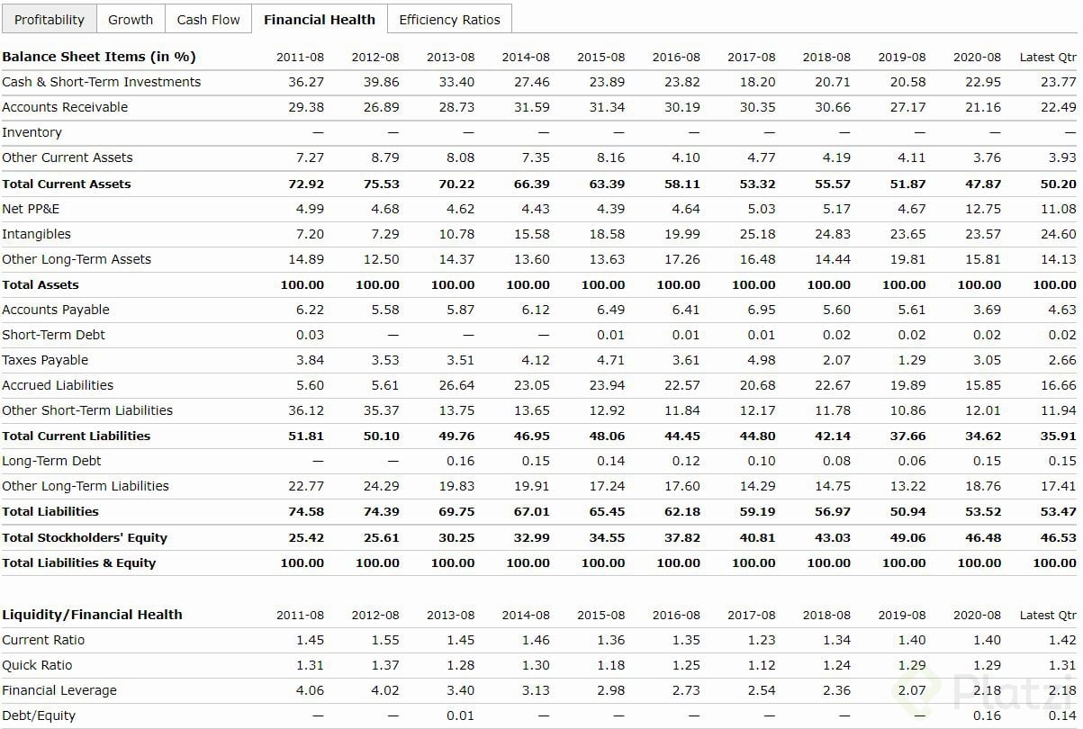Open the Growth tab

(x=131, y=20)
